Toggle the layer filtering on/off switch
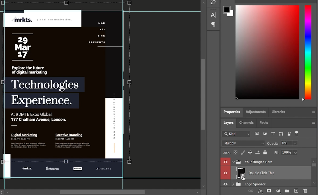 click(x=297, y=133)
